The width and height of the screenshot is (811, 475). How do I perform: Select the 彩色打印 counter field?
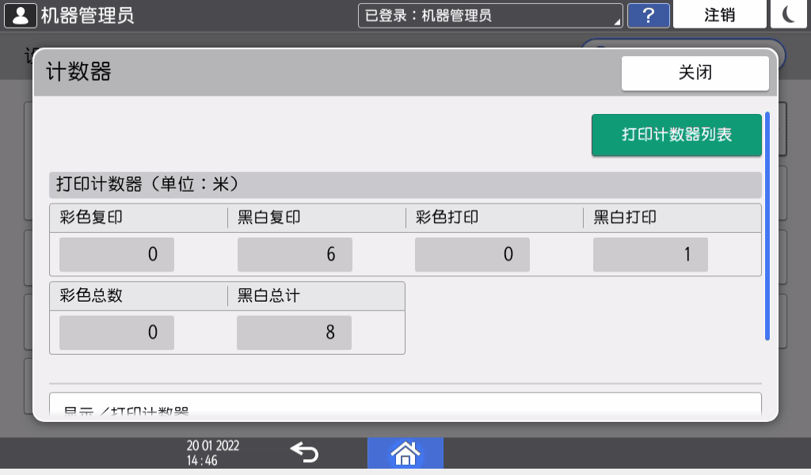tap(472, 254)
